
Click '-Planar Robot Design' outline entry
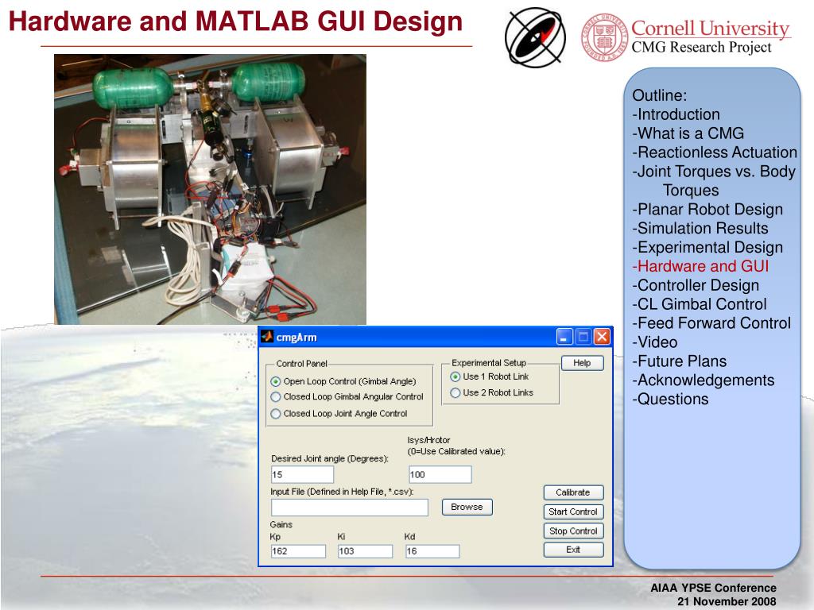click(x=707, y=210)
